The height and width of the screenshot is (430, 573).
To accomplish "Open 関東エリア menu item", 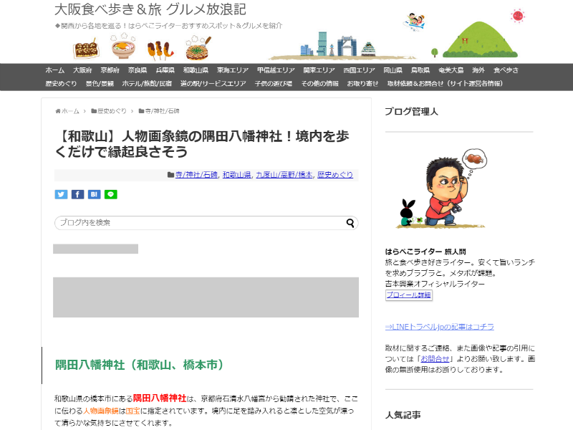I will [319, 70].
